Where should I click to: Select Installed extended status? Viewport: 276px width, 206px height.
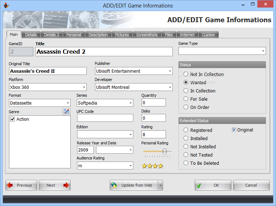pyautogui.click(x=195, y=138)
